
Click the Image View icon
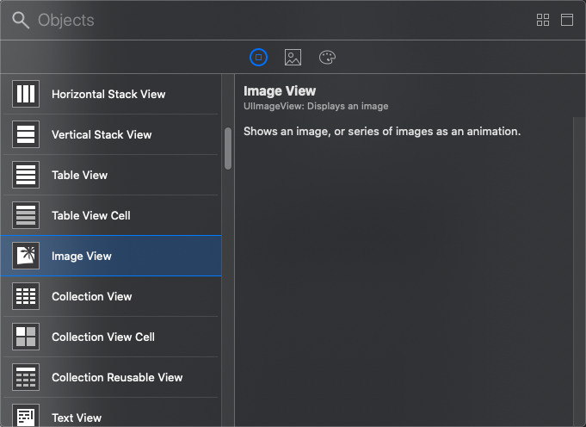26,256
